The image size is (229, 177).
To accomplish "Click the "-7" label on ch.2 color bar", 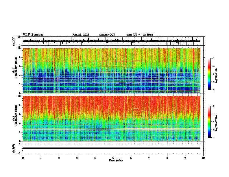I will [213, 137].
